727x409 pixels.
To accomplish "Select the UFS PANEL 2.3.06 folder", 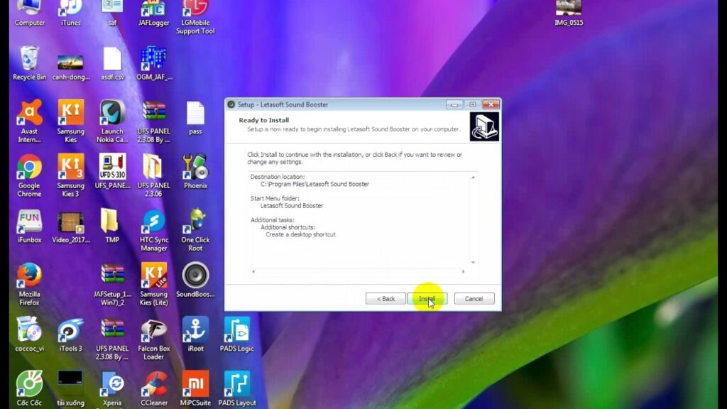I will click(x=153, y=176).
